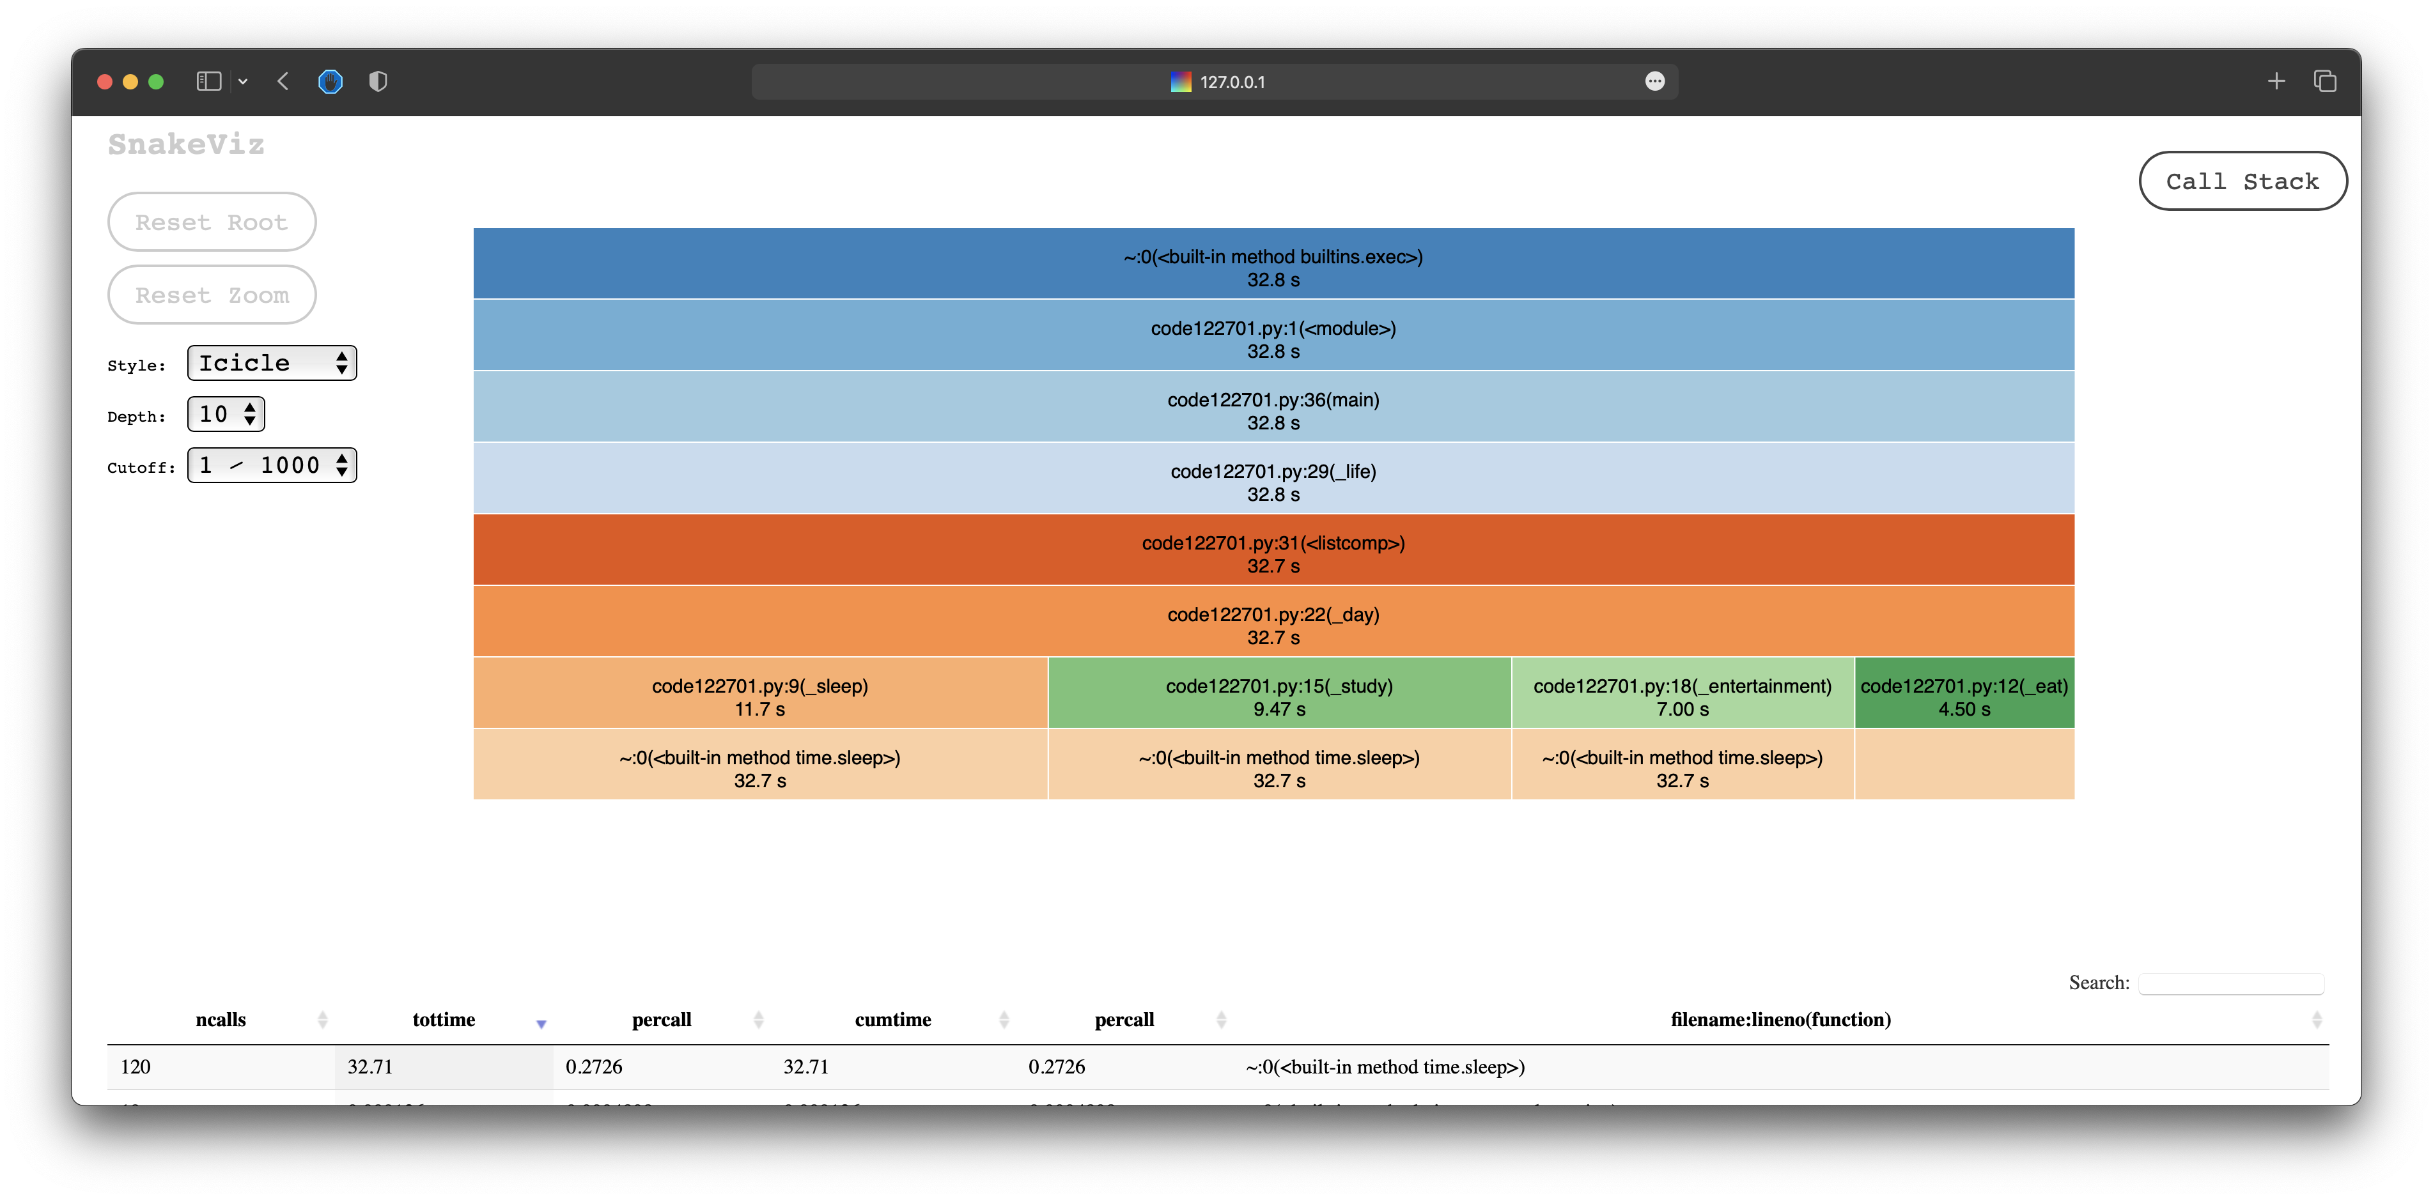Click the browser back arrow
This screenshot has width=2433, height=1200.
coord(283,82)
